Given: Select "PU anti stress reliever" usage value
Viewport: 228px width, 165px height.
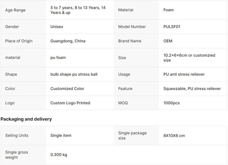Looking at the screenshot, I should 184,74.
